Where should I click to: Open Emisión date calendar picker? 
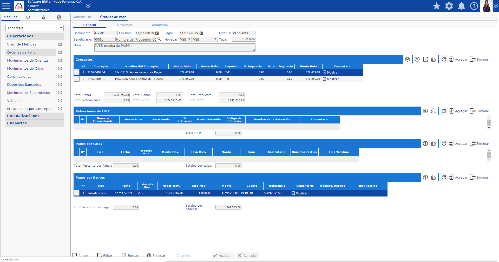coord(157,33)
